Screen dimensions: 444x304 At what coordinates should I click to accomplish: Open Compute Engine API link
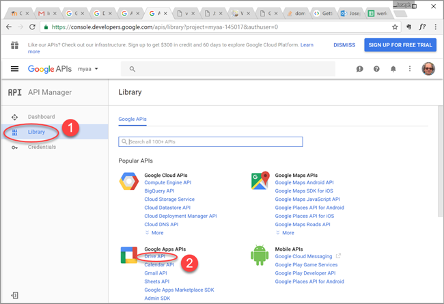tap(167, 182)
